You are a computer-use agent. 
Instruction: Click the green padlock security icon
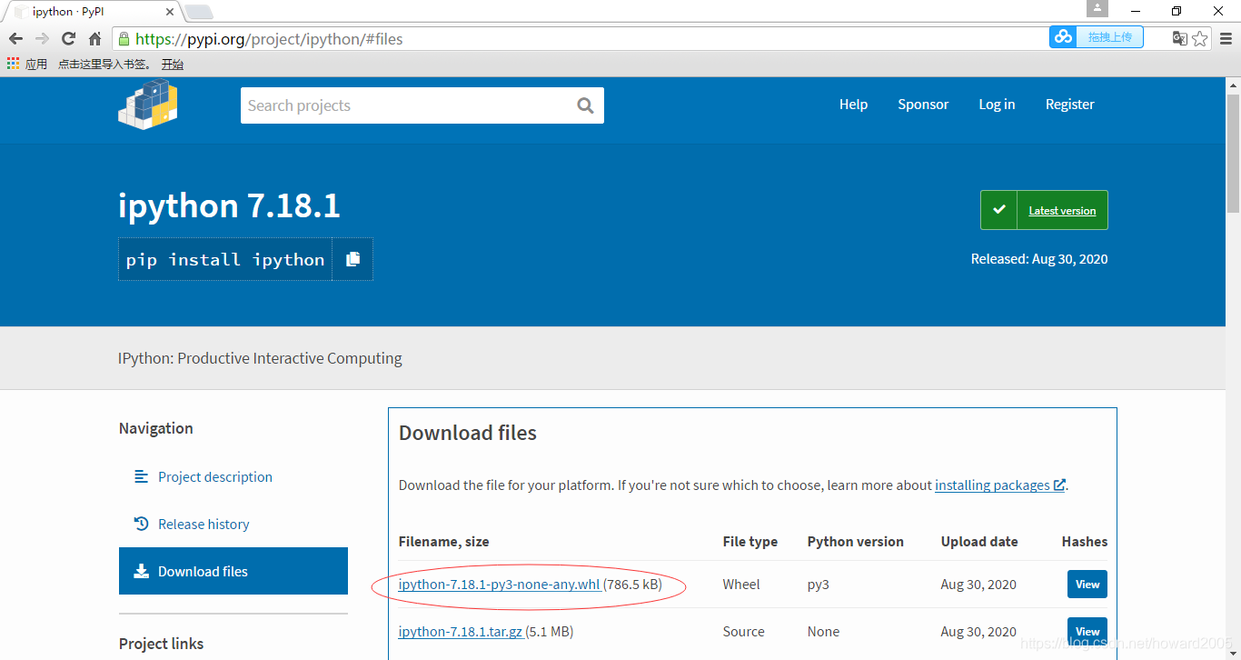(x=124, y=39)
